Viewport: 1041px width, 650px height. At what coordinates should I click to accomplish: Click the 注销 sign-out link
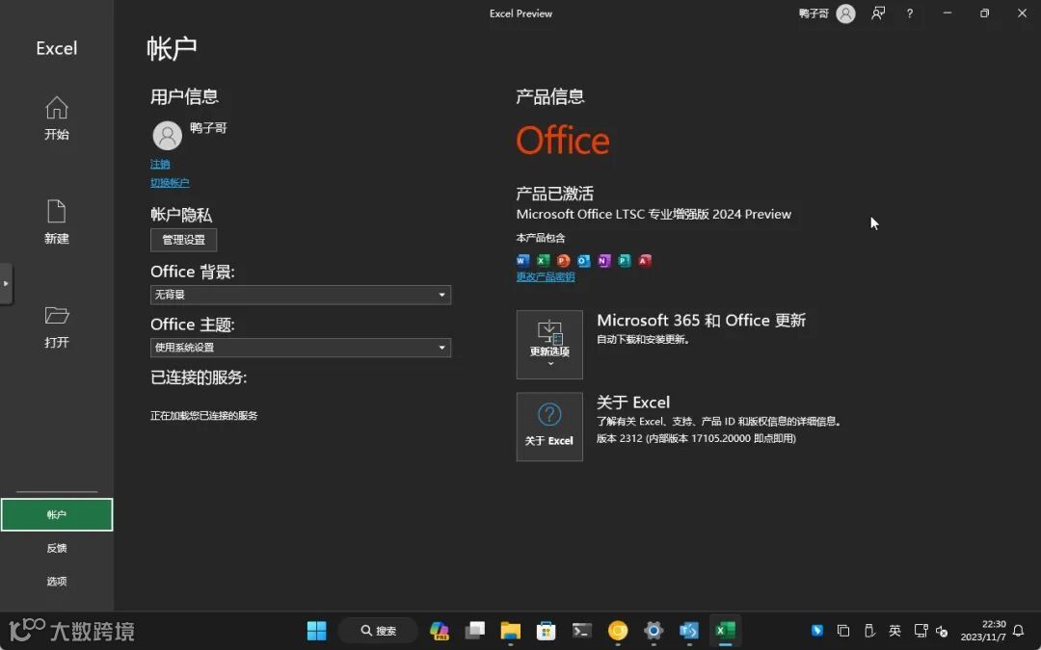click(x=160, y=164)
